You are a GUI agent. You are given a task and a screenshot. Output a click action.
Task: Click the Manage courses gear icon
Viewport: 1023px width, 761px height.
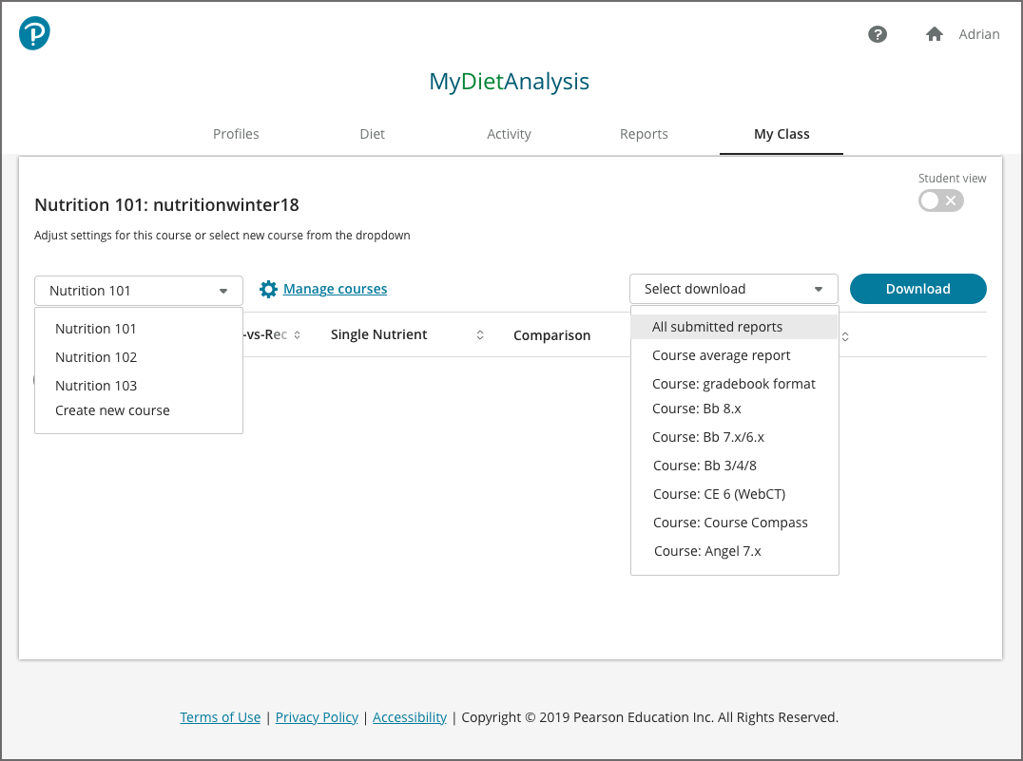[x=268, y=289]
